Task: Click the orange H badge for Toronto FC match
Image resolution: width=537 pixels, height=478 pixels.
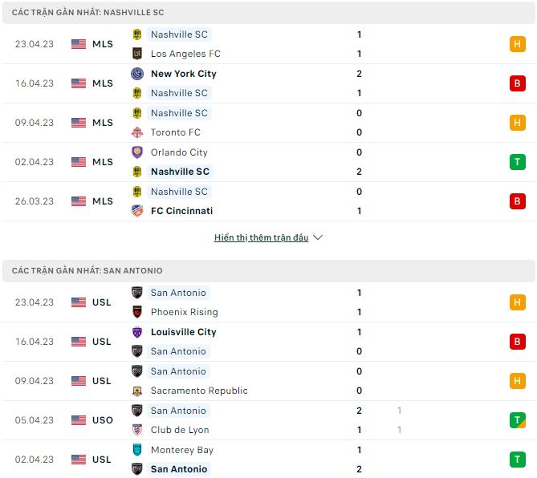Action: pyautogui.click(x=518, y=123)
